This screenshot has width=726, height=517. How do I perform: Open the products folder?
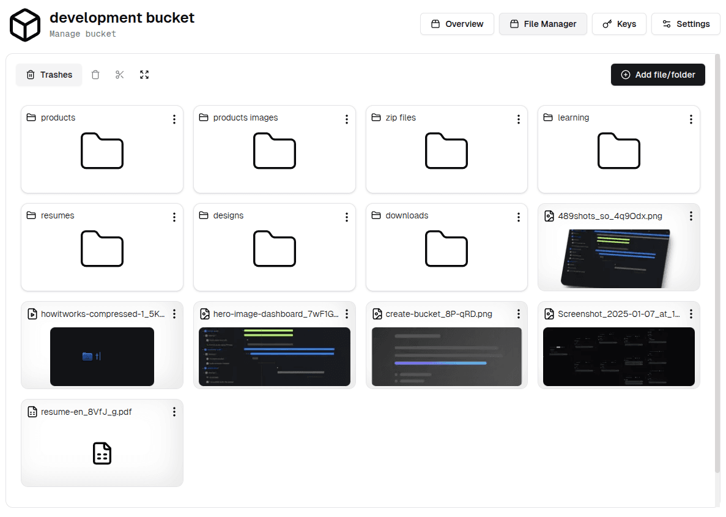point(102,151)
